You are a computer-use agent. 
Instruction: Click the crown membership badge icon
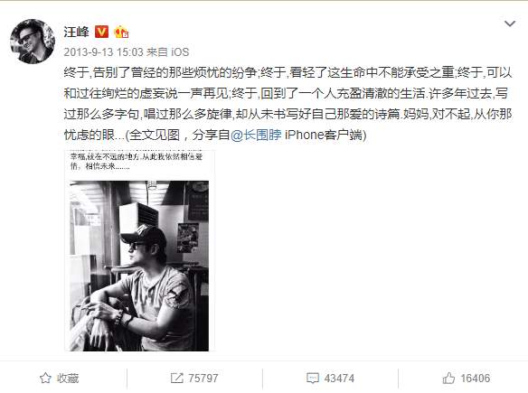121,33
